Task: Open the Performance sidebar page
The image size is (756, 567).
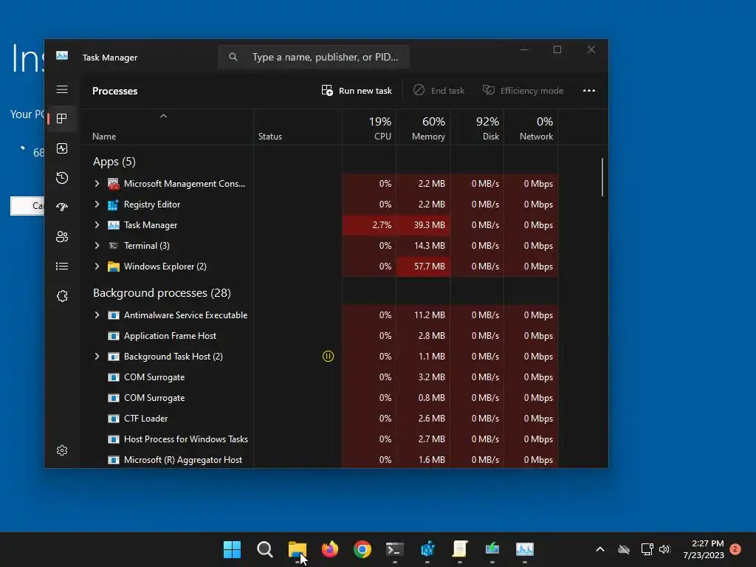Action: point(62,148)
